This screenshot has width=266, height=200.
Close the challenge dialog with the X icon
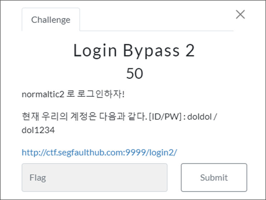pos(241,14)
